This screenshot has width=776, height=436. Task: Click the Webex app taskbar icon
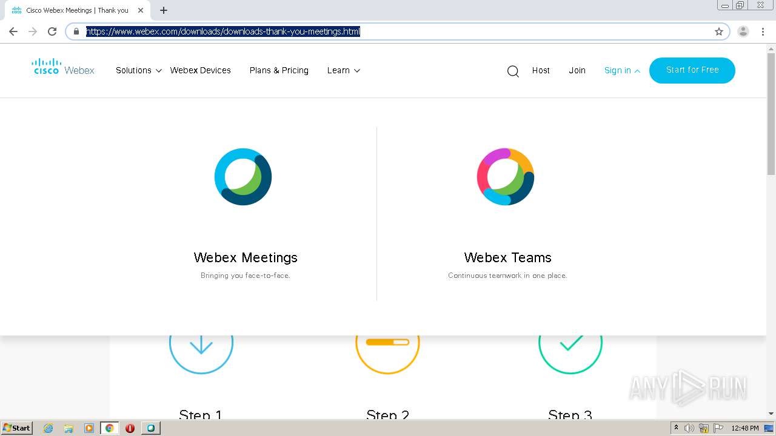click(151, 428)
